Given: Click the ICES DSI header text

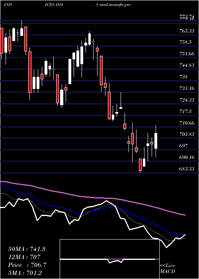Looking at the screenshot, I should 54,5.
